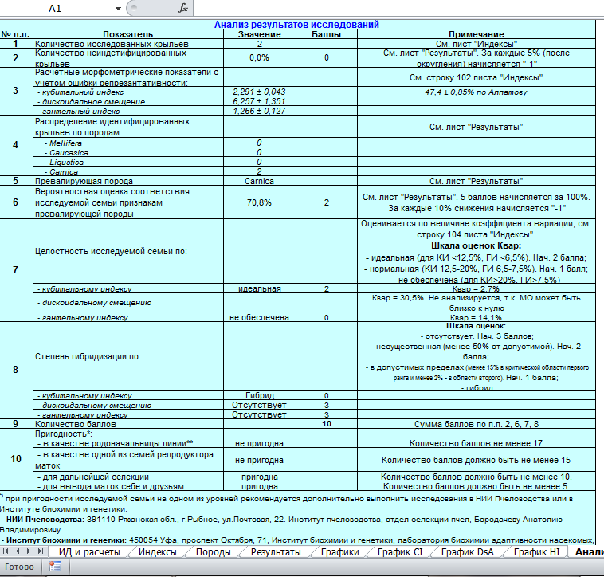Switch to the Породы sheet tab
The image size is (604, 577).
[214, 551]
